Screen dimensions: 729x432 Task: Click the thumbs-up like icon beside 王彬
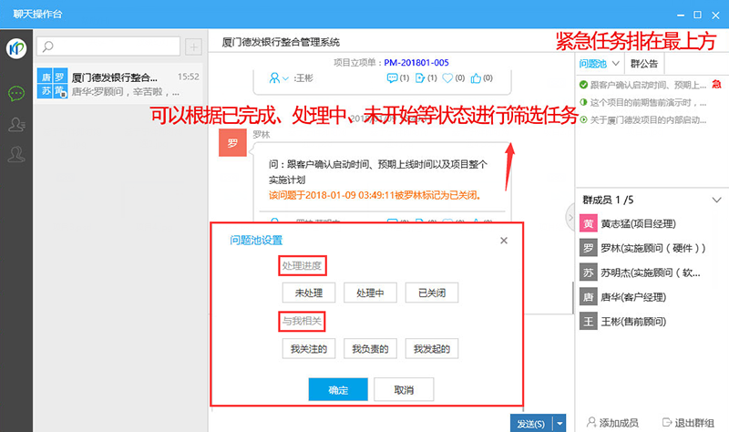476,78
